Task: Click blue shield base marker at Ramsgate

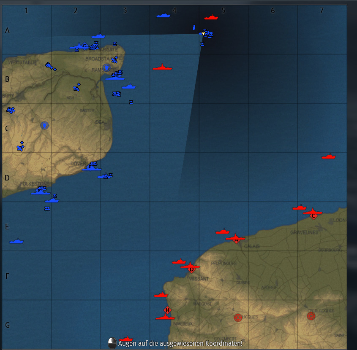Action: 106,68
